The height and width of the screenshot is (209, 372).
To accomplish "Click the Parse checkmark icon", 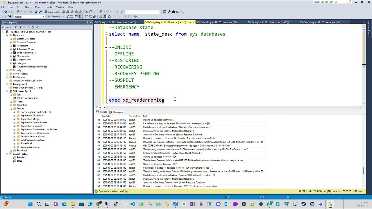I will (x=67, y=17).
